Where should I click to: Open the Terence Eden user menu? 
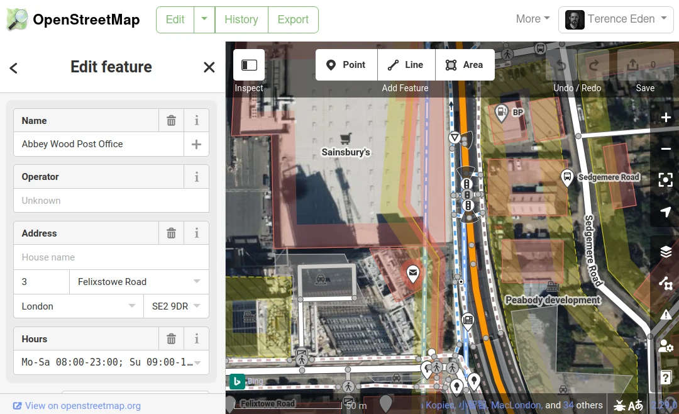616,20
